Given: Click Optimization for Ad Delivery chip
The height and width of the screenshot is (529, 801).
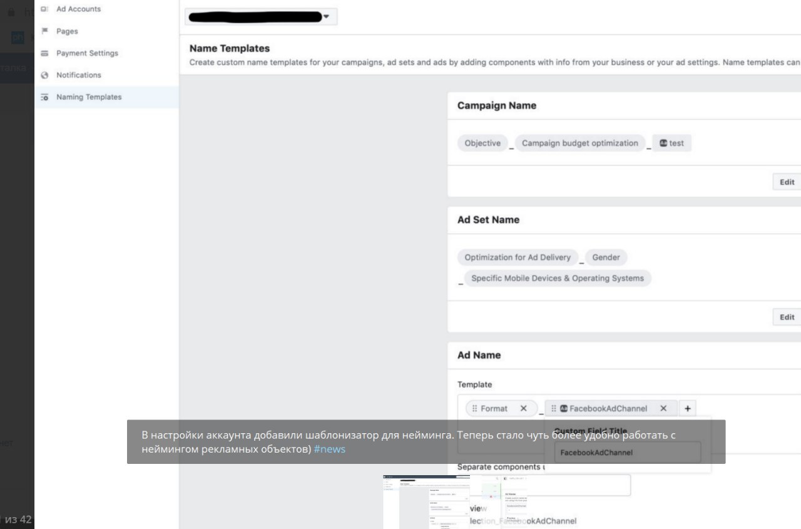Looking at the screenshot, I should pos(518,257).
